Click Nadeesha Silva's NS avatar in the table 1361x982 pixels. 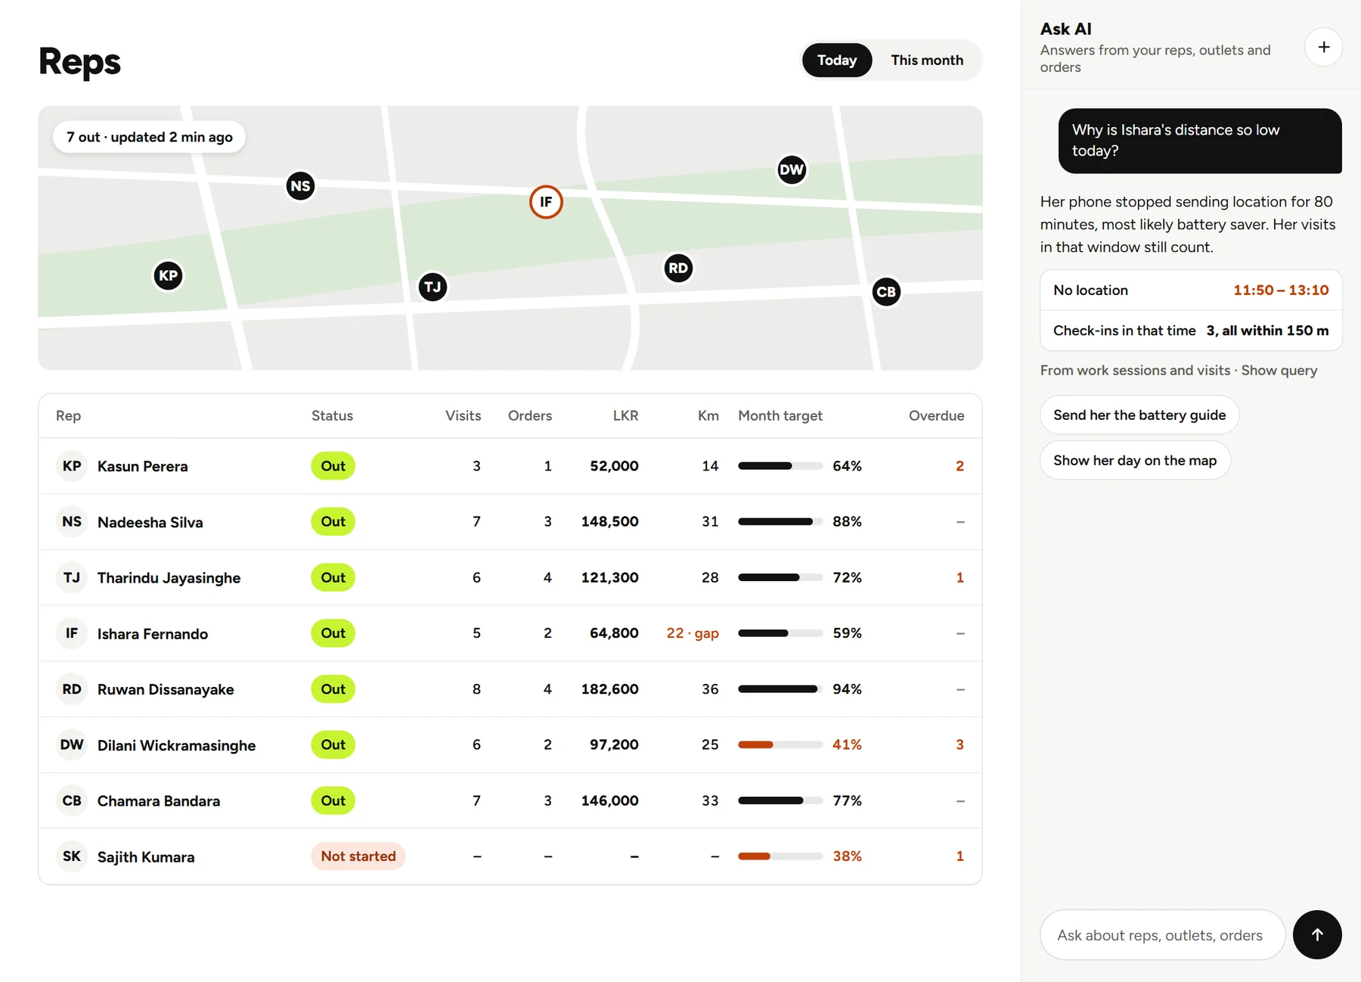(72, 522)
